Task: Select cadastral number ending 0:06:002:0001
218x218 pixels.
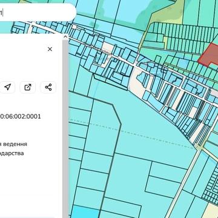Action: coord(21,116)
